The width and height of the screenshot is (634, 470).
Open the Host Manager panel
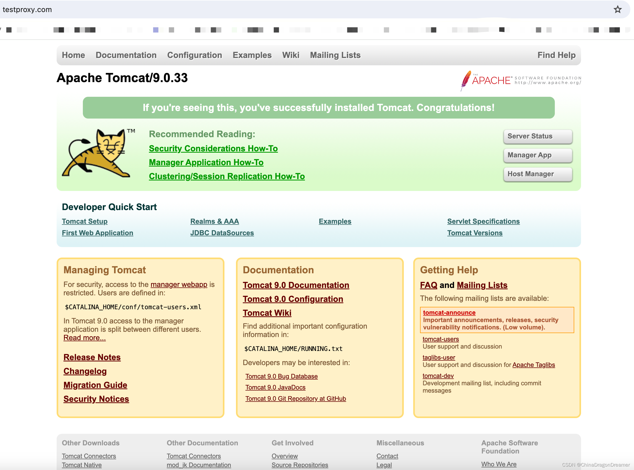pyautogui.click(x=537, y=174)
